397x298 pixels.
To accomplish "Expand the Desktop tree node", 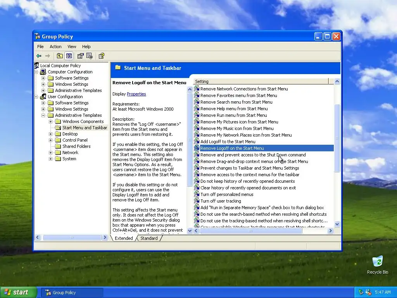I will coord(51,134).
